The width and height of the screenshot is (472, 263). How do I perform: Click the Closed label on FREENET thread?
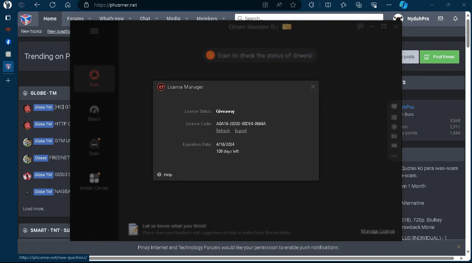[40, 158]
